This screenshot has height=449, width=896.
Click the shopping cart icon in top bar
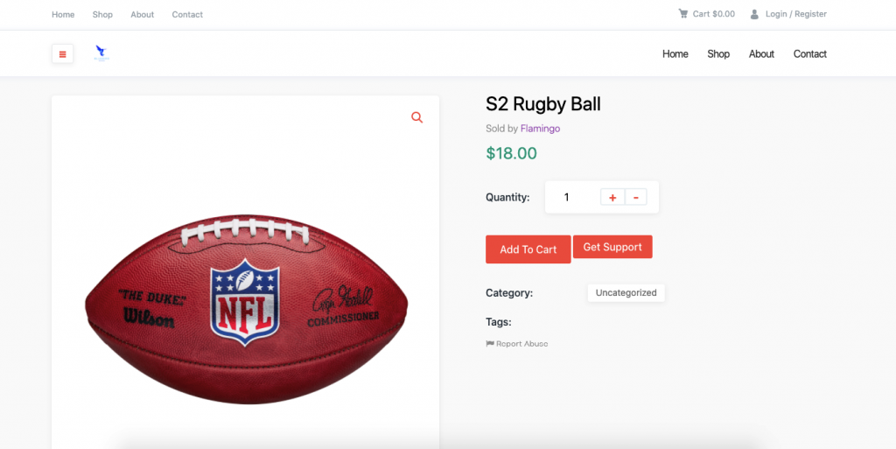click(682, 14)
